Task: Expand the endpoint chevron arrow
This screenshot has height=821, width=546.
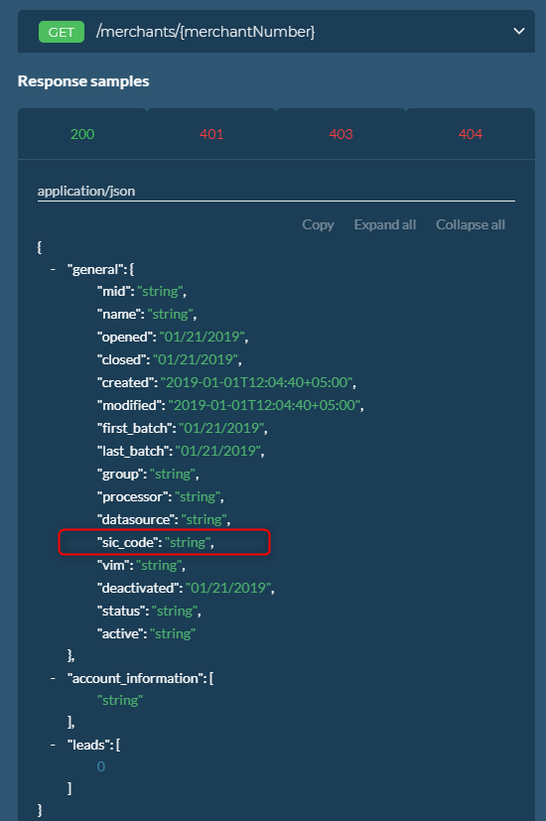Action: pos(519,32)
